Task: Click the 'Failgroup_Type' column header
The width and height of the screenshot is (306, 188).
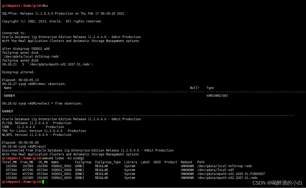Action: pyautogui.click(x=108, y=162)
